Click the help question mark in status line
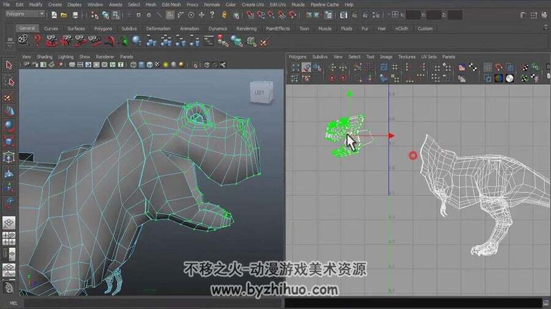Image resolution: width=551 pixels, height=309 pixels. 212,15
